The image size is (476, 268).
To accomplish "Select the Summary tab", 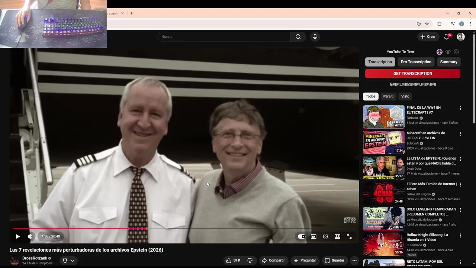I will (449, 62).
